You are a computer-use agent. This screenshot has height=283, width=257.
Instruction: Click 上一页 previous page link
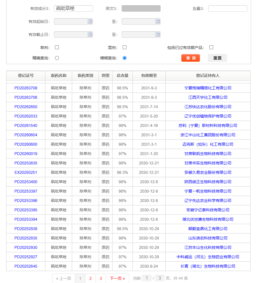coord(64,279)
